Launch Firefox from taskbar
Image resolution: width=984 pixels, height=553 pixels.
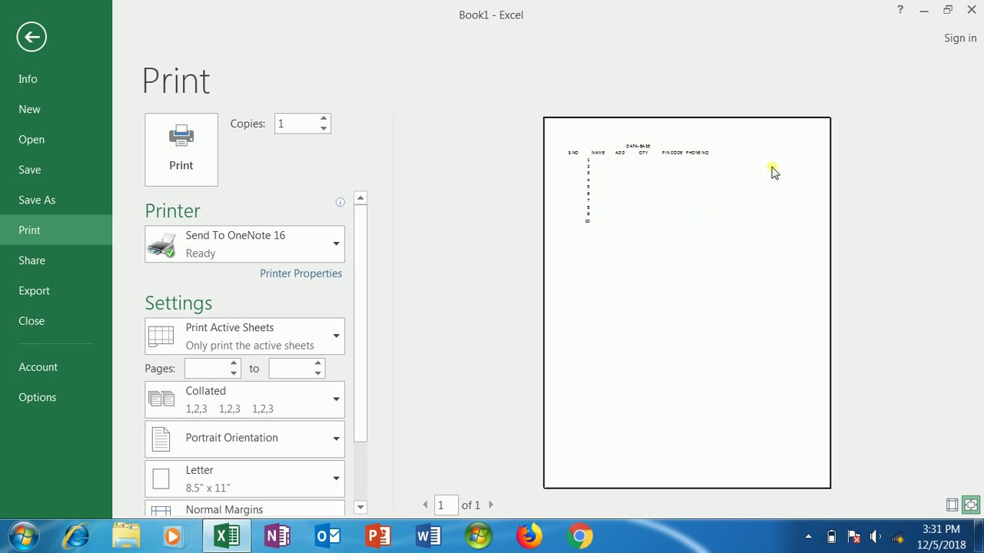coord(529,535)
